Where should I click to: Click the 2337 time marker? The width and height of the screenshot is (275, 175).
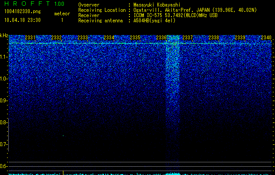(x=188, y=38)
